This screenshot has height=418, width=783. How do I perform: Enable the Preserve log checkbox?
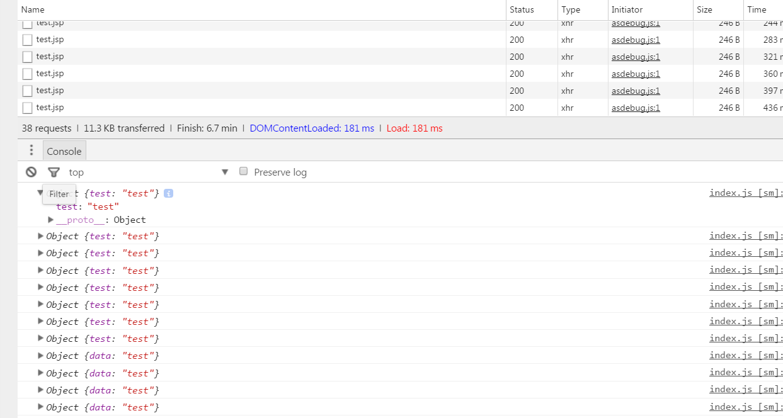(x=244, y=172)
